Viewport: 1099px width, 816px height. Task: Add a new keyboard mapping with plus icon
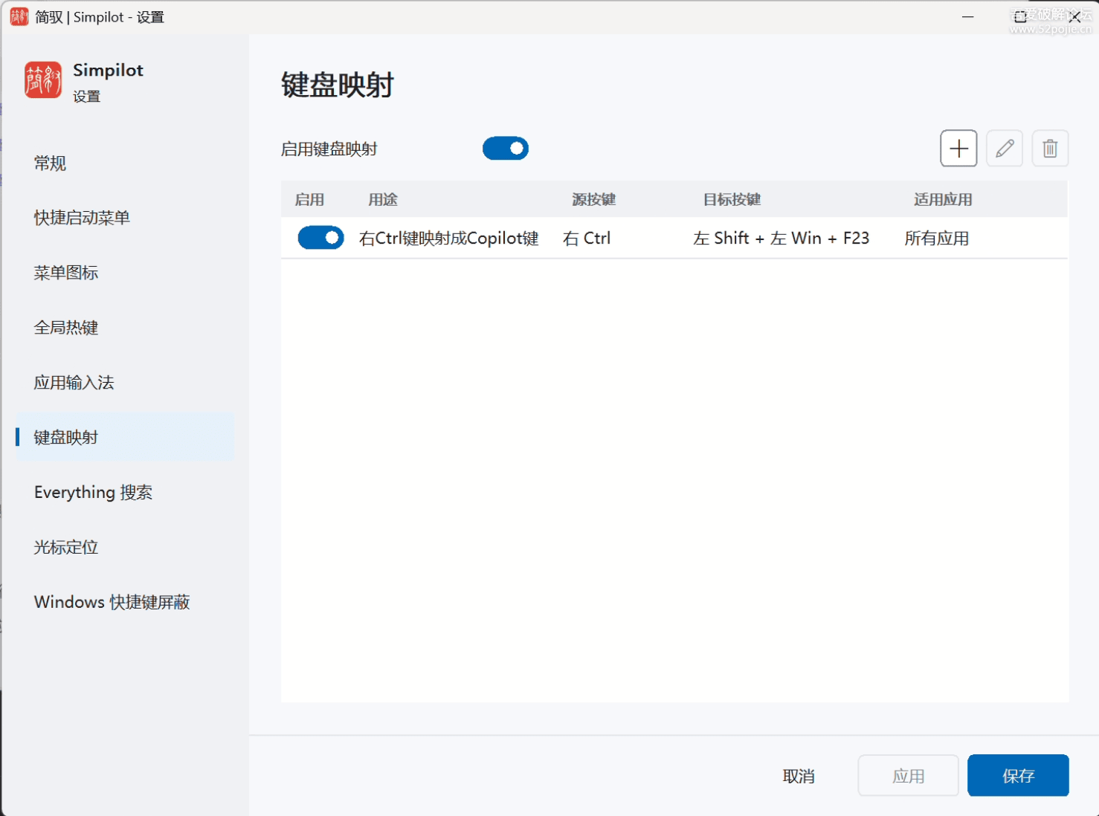coord(958,149)
